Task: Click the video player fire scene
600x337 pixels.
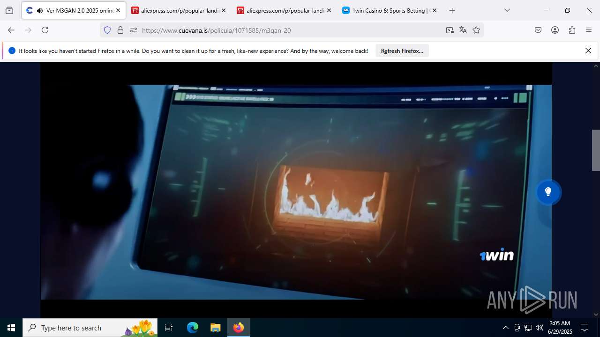Action: pos(296,192)
